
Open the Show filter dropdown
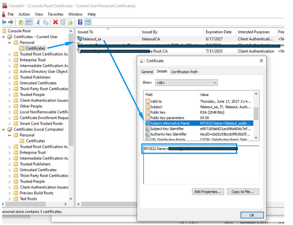tap(186, 83)
